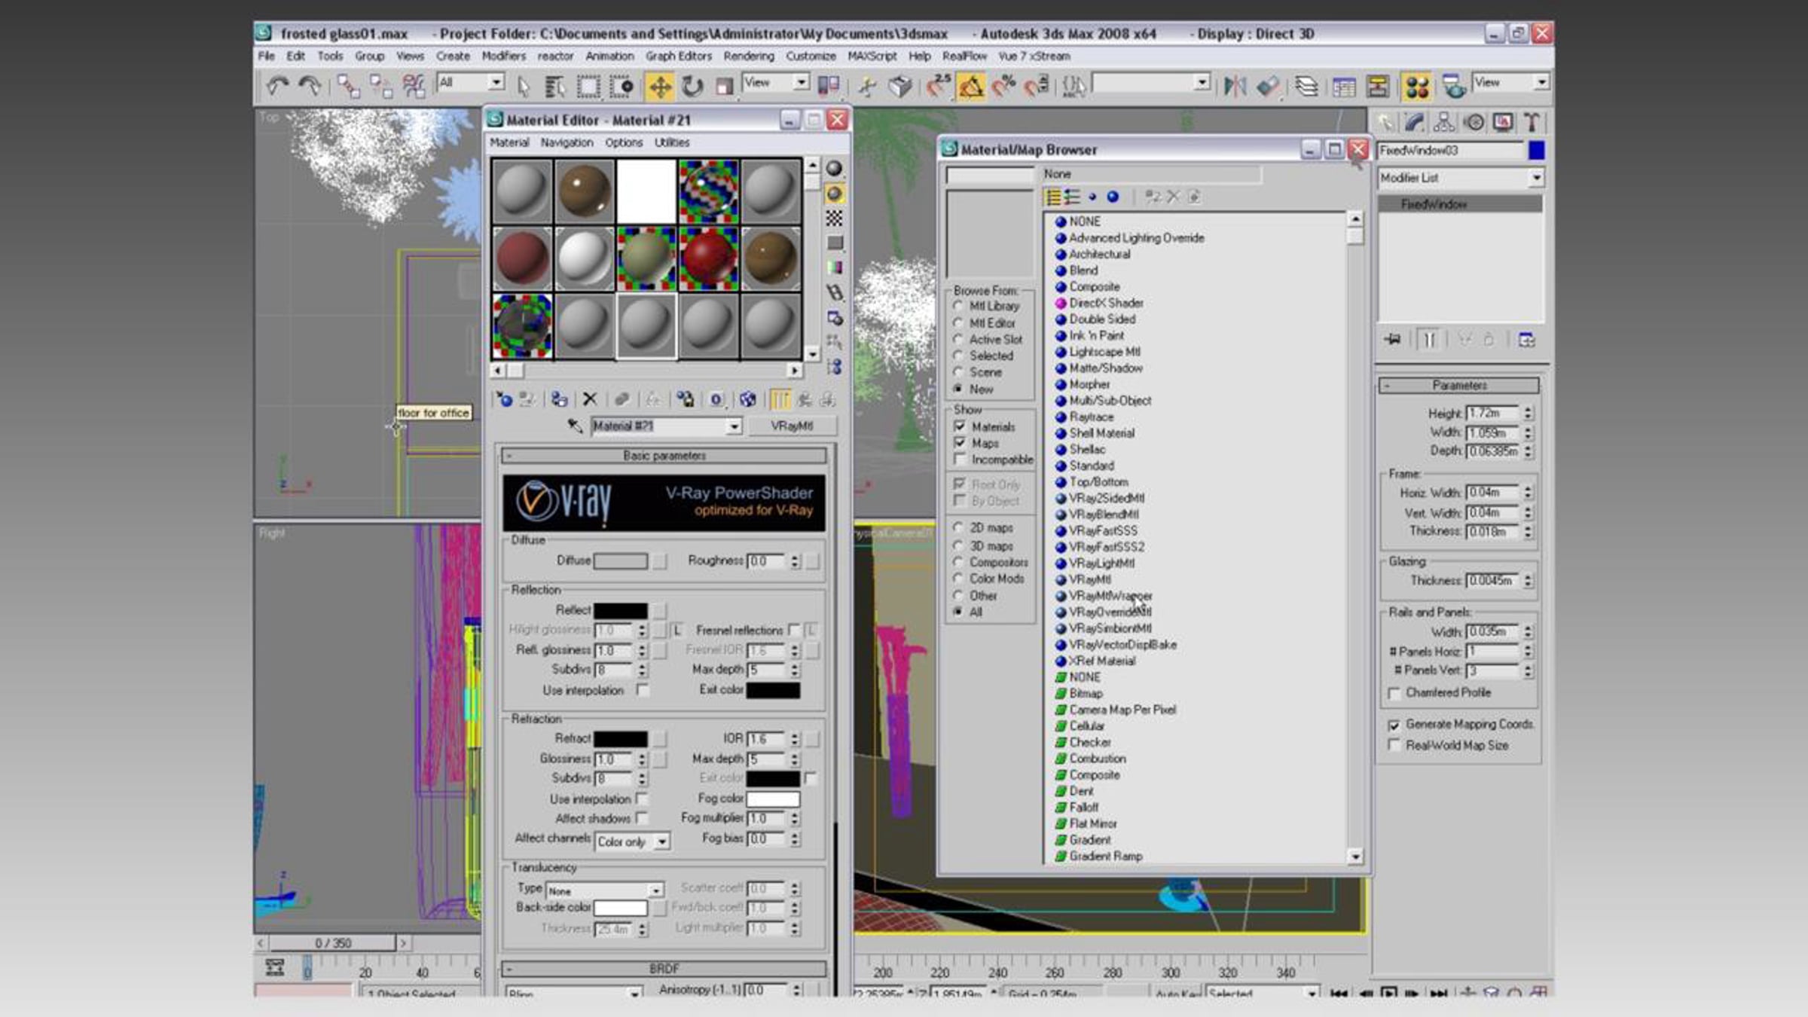
Task: Click Configure Modifier Sets icon
Action: point(1527,340)
